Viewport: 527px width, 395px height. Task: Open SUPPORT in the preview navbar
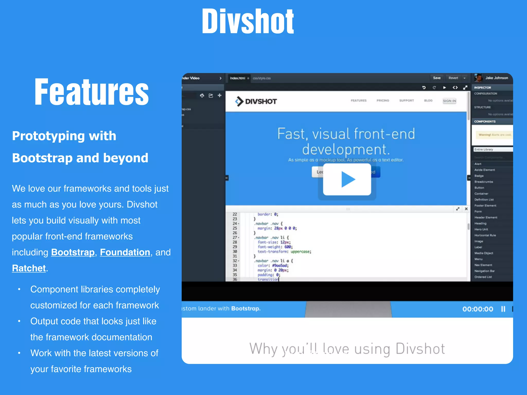407,101
